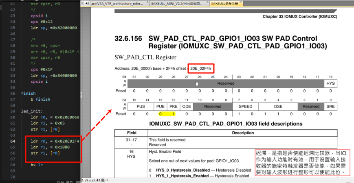Click the SPEED bit field cell

tap(245, 106)
